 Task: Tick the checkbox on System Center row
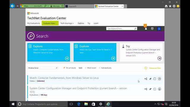coord(155,89)
